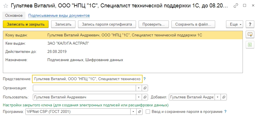This screenshot has height=118, width=260.
Task: Open the program record icon button
Action: 139,112
